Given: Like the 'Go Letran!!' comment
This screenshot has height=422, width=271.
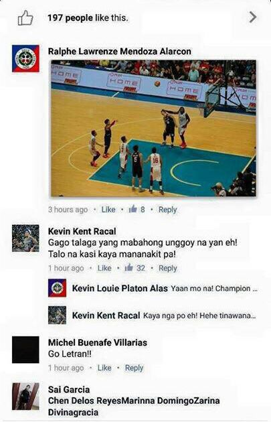Looking at the screenshot, I should 104,368.
